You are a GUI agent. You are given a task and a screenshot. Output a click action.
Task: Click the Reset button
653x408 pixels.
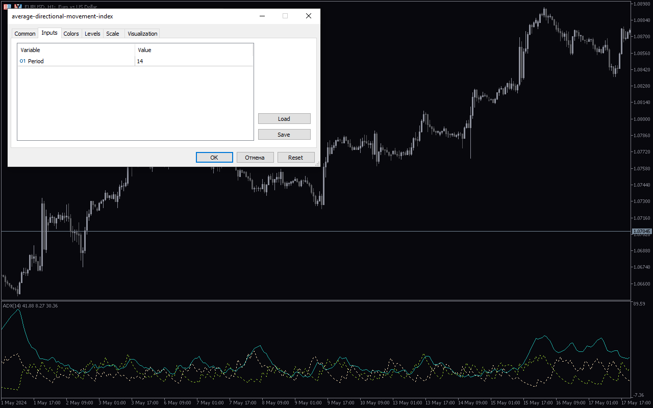click(x=296, y=158)
